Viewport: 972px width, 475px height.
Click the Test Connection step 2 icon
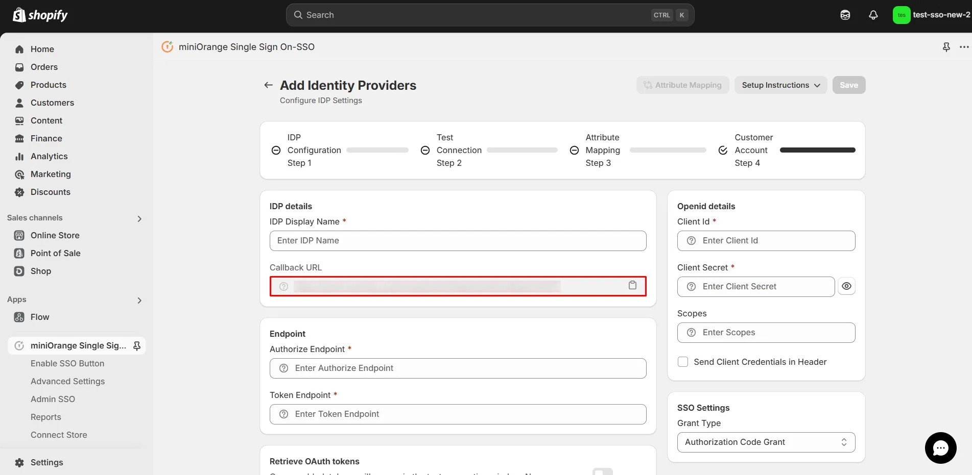425,151
